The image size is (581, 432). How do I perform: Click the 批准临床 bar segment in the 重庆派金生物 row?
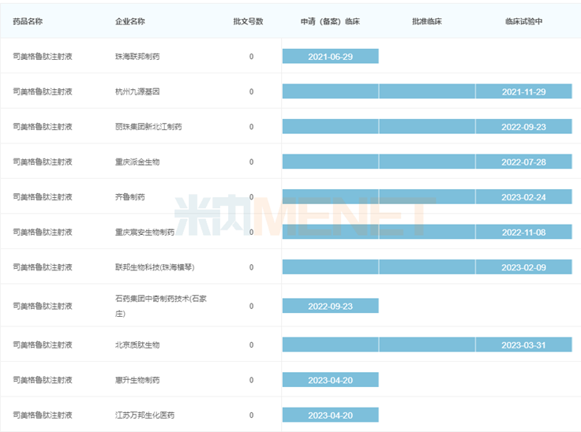tap(427, 162)
